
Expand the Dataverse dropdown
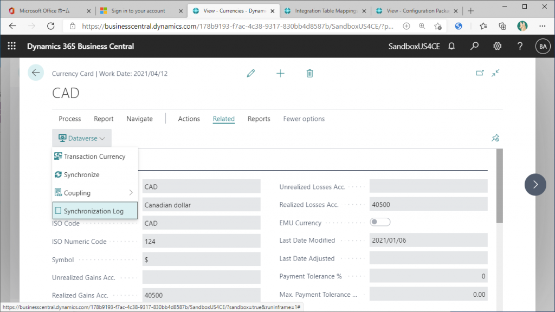click(x=82, y=138)
